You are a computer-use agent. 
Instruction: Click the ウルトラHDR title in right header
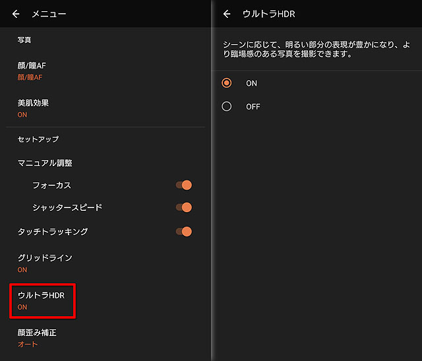pyautogui.click(x=269, y=14)
